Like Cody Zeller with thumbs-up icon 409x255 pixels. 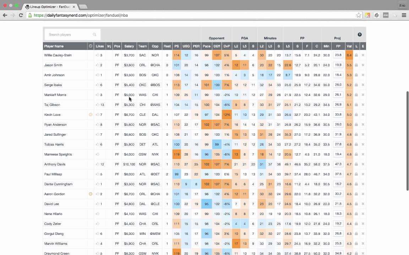[x=98, y=223]
